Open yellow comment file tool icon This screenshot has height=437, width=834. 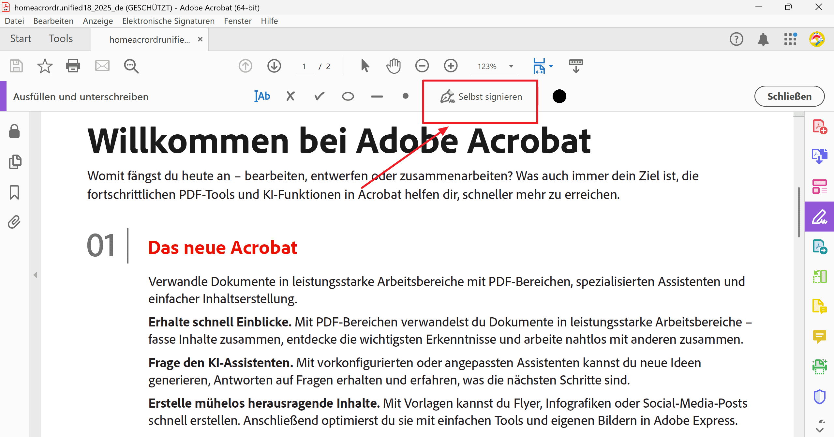click(x=819, y=306)
